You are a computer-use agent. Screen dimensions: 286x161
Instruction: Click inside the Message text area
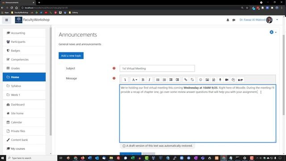[x=198, y=113]
